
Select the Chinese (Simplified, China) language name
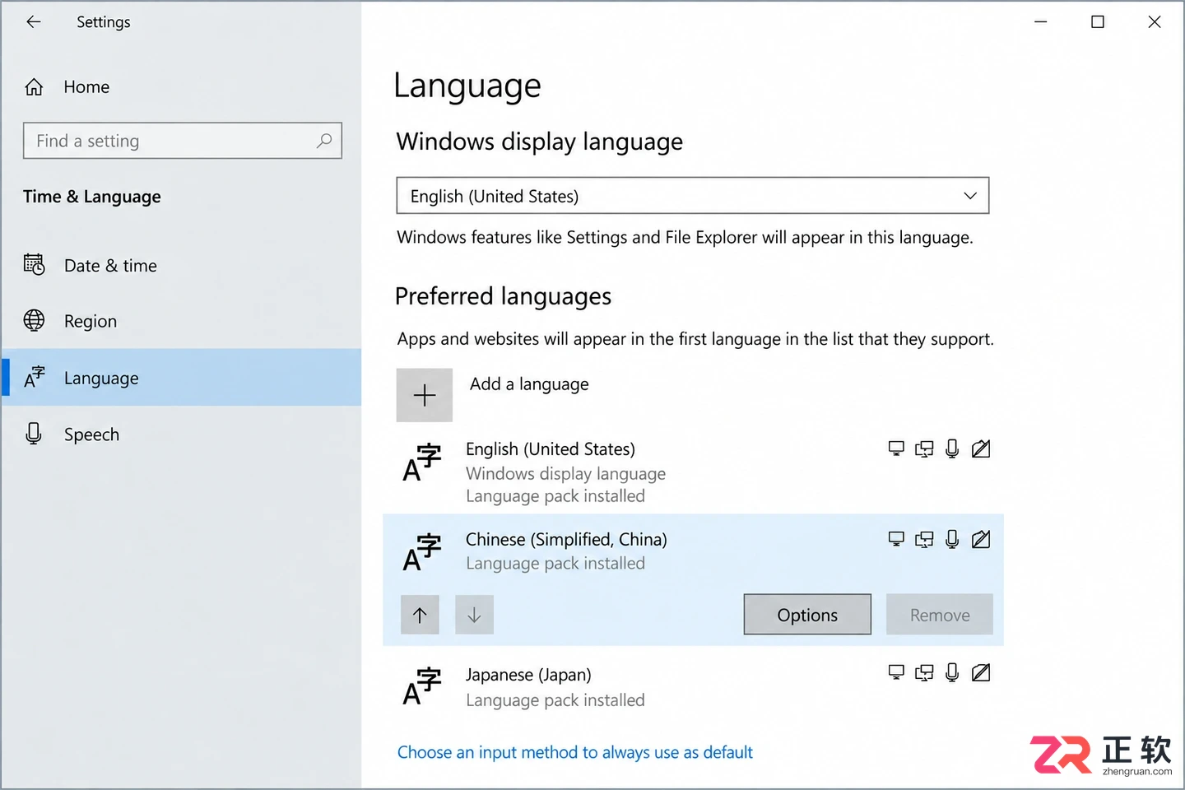(566, 539)
